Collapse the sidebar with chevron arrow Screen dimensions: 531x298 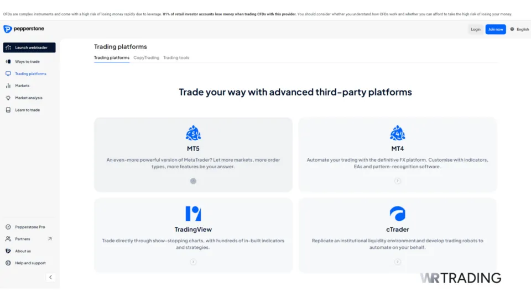[50, 278]
